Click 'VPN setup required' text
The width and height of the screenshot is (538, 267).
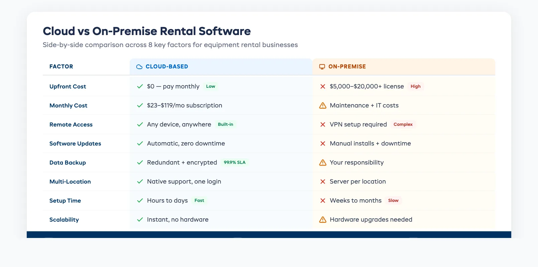pyautogui.click(x=358, y=124)
